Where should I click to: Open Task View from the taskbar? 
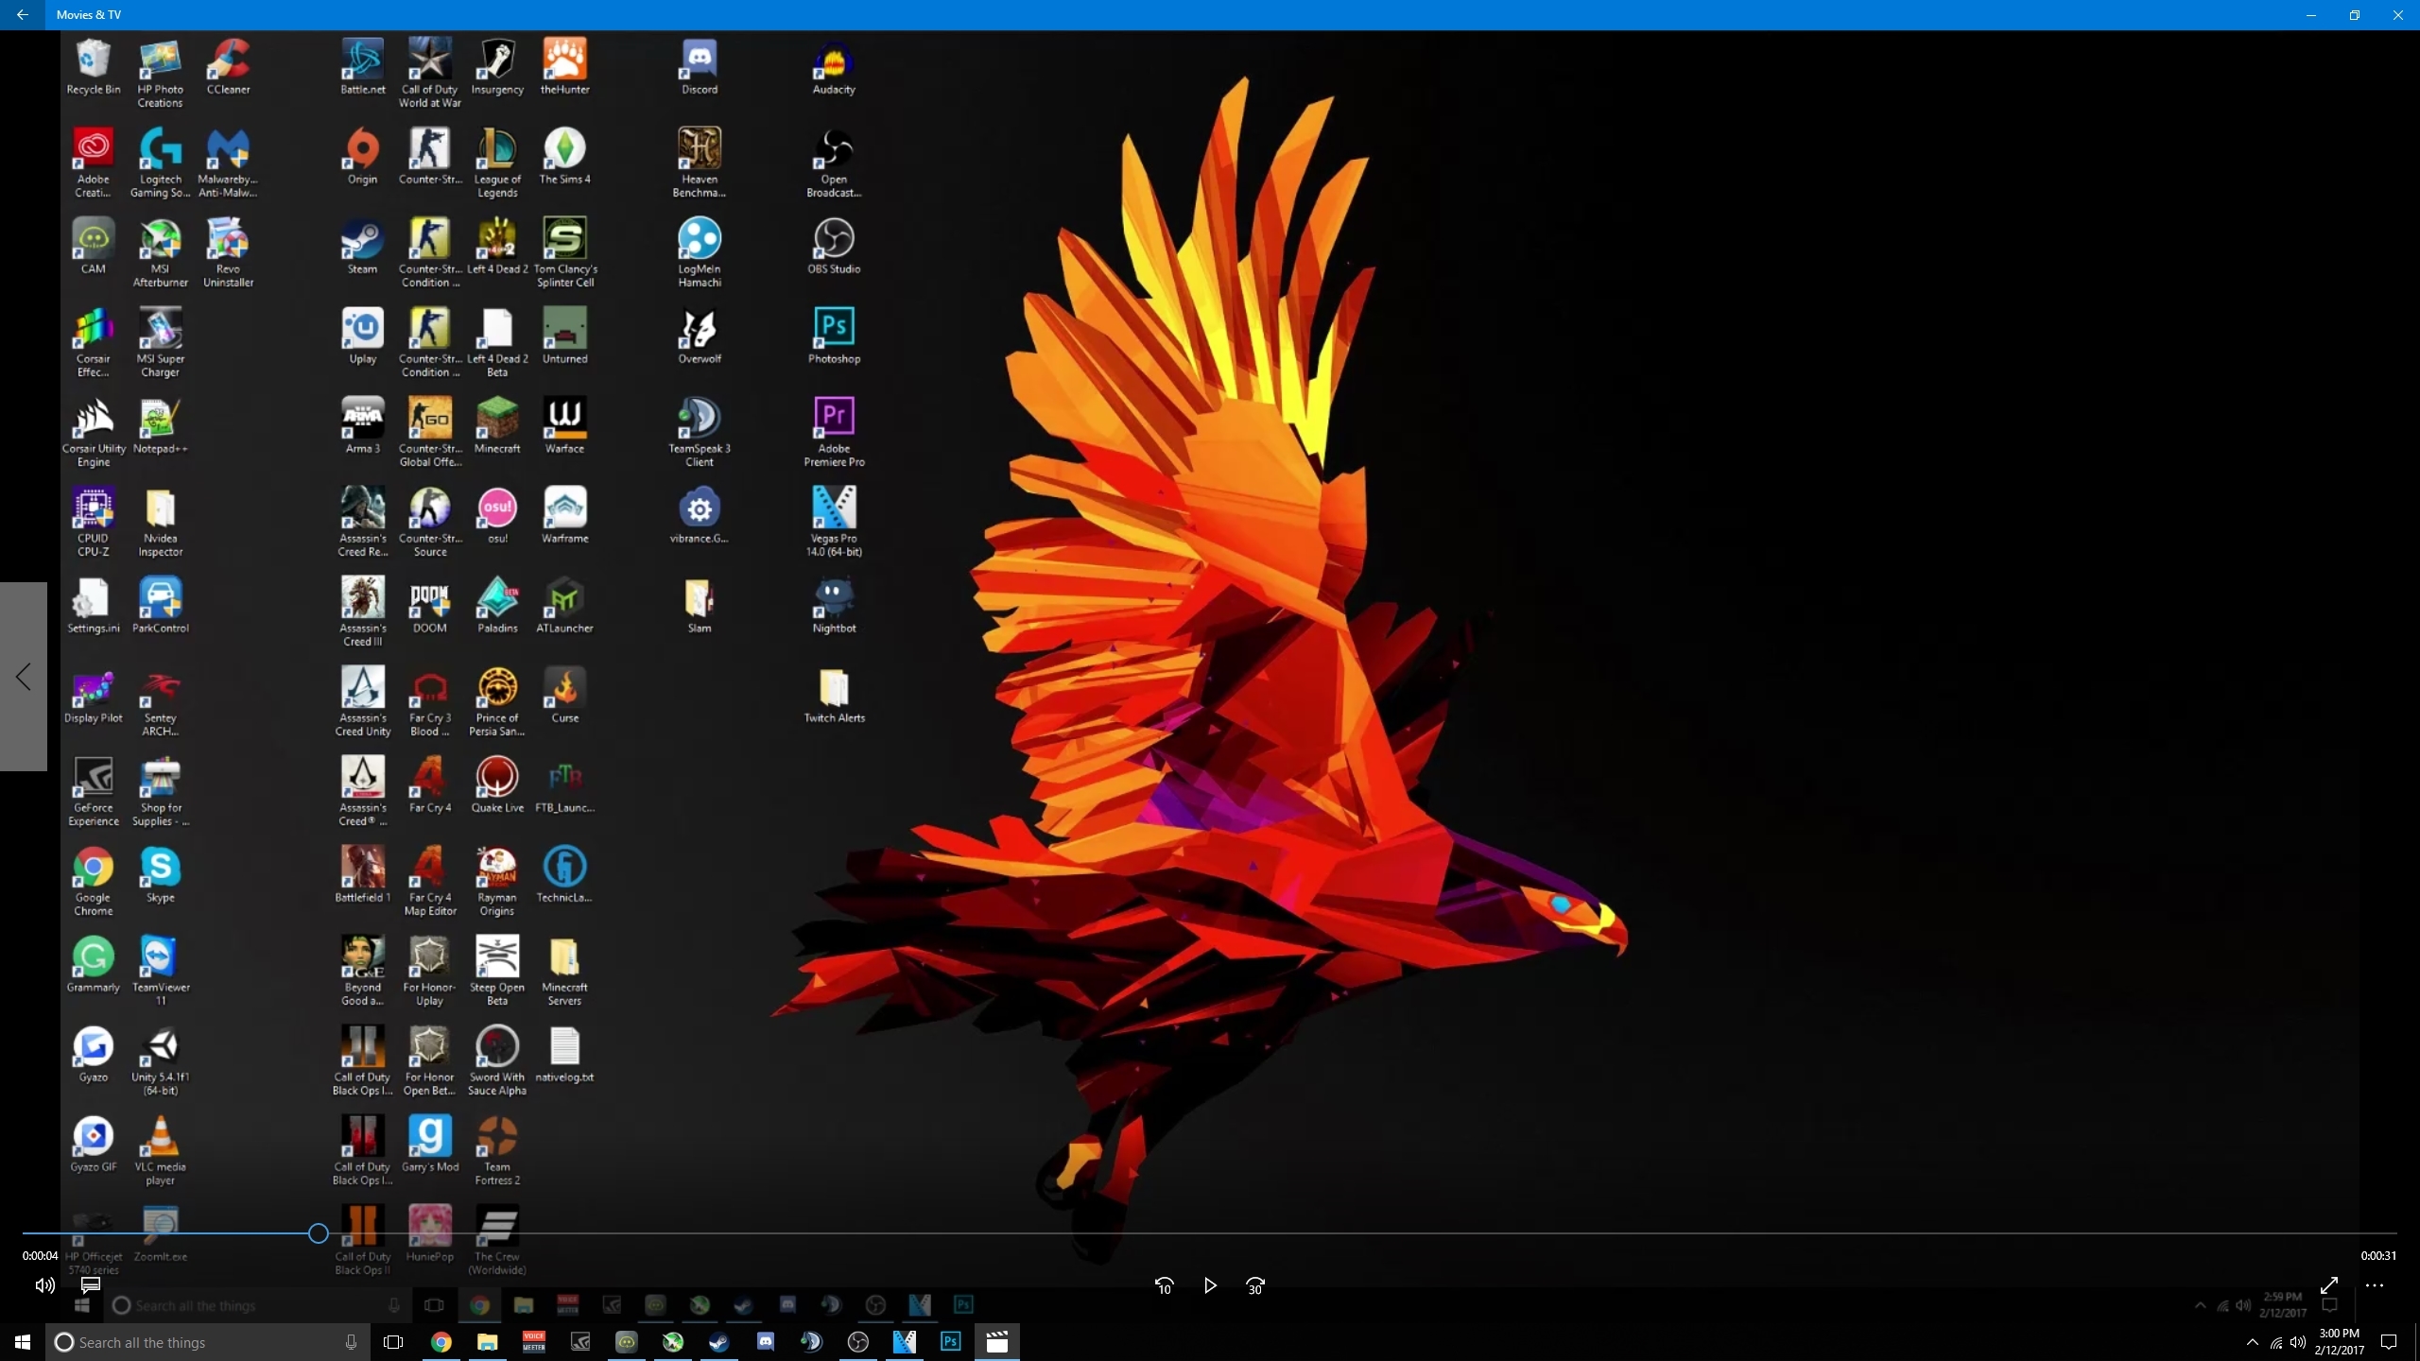pos(393,1342)
